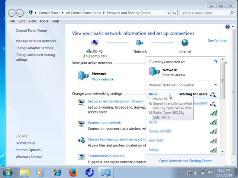Click signal bars of the Vy Le network
238x178 pixels.
213,122
